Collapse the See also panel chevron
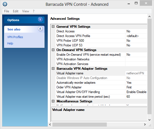 40,29
